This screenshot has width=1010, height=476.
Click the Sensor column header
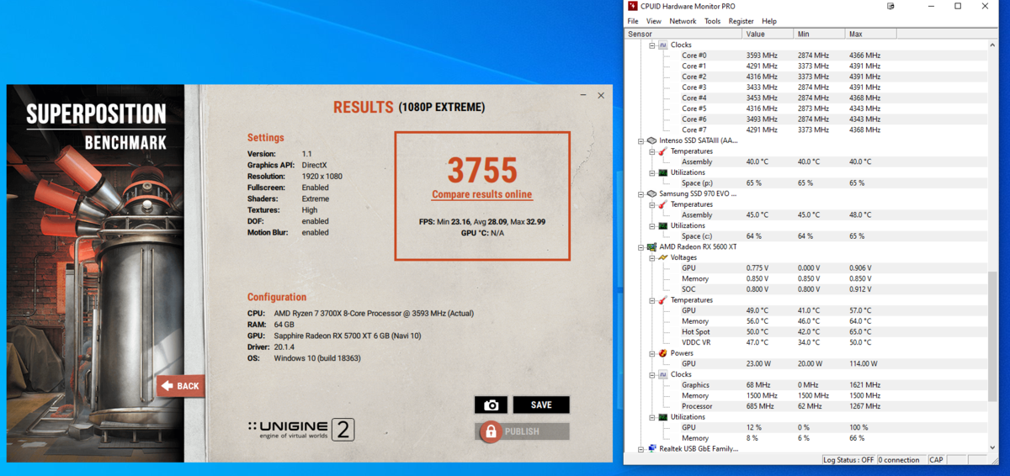pos(683,34)
